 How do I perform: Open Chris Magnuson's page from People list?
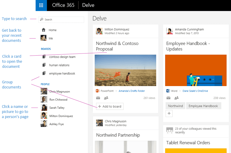tap(60, 91)
